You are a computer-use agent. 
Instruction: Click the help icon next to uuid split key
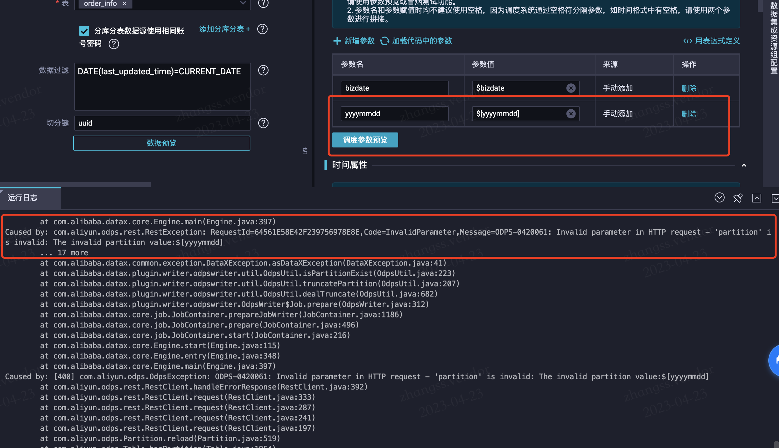tap(263, 123)
